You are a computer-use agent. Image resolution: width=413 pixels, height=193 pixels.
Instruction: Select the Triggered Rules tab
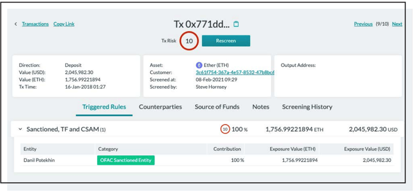click(x=104, y=107)
